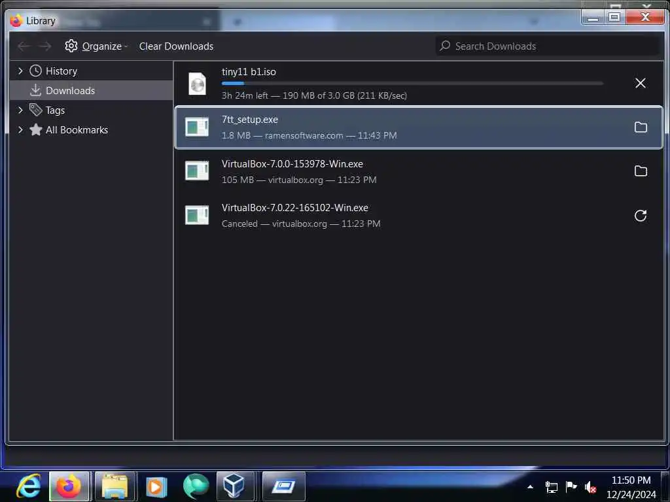Expand the Tags tree node
This screenshot has height=502, width=670.
point(20,110)
